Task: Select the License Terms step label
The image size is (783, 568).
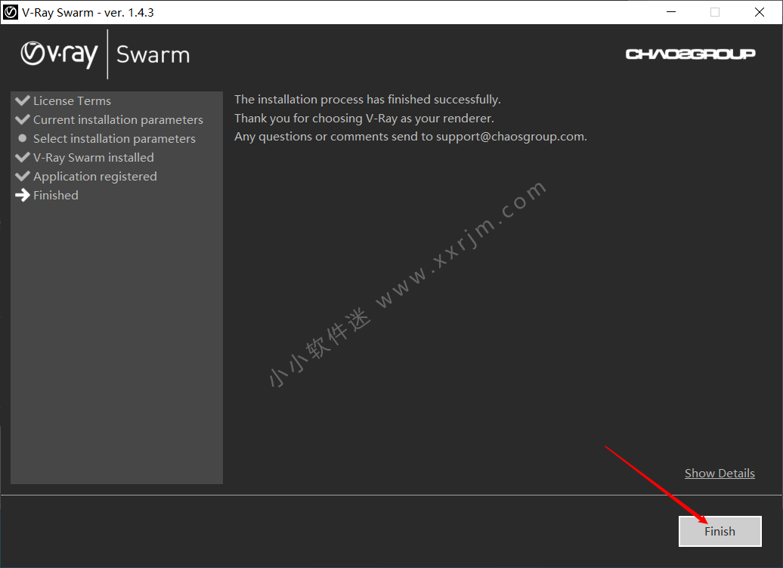Action: (72, 100)
